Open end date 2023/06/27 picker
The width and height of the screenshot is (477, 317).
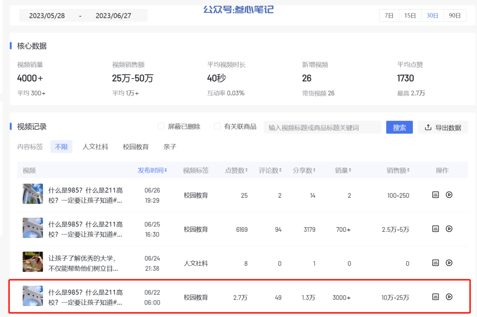point(114,15)
